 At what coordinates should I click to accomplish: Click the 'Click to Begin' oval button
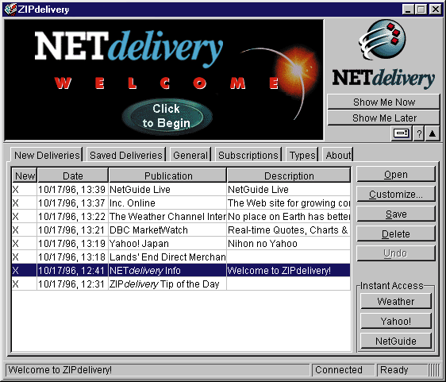[167, 116]
